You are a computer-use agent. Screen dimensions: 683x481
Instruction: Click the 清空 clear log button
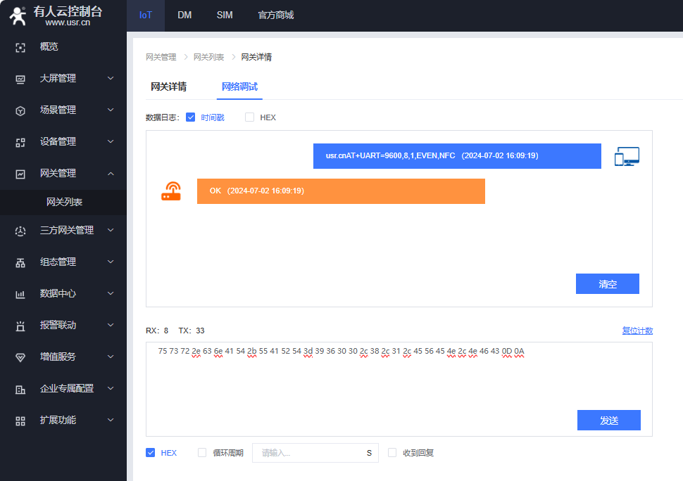(607, 284)
